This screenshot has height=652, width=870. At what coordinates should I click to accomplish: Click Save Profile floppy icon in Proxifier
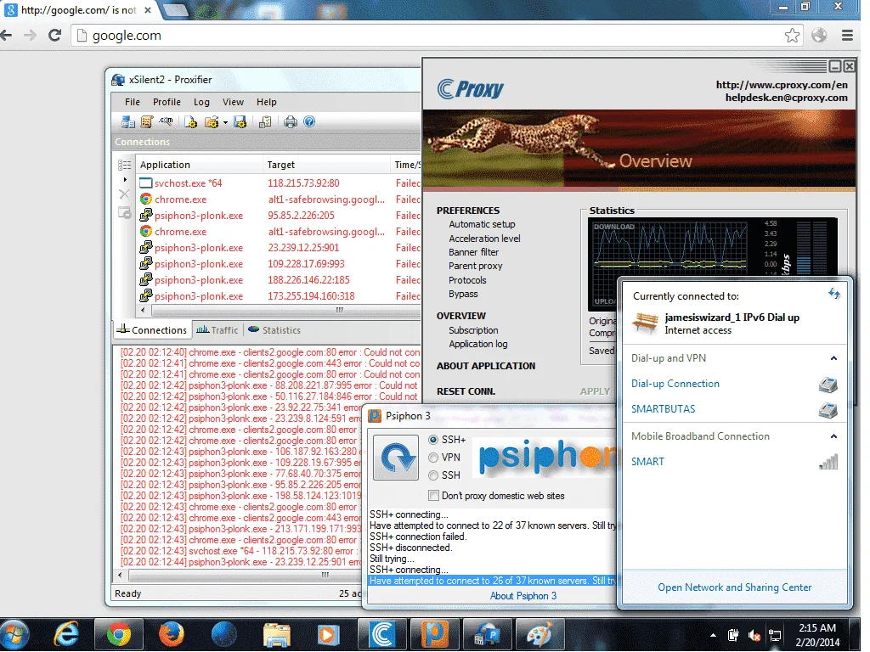tap(240, 122)
